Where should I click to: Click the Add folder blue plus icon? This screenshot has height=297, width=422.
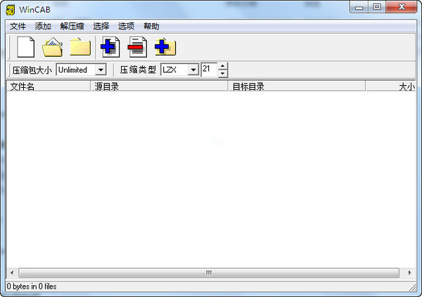[x=165, y=47]
